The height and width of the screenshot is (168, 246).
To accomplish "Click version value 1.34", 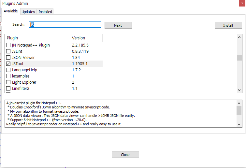I will tap(76, 58).
